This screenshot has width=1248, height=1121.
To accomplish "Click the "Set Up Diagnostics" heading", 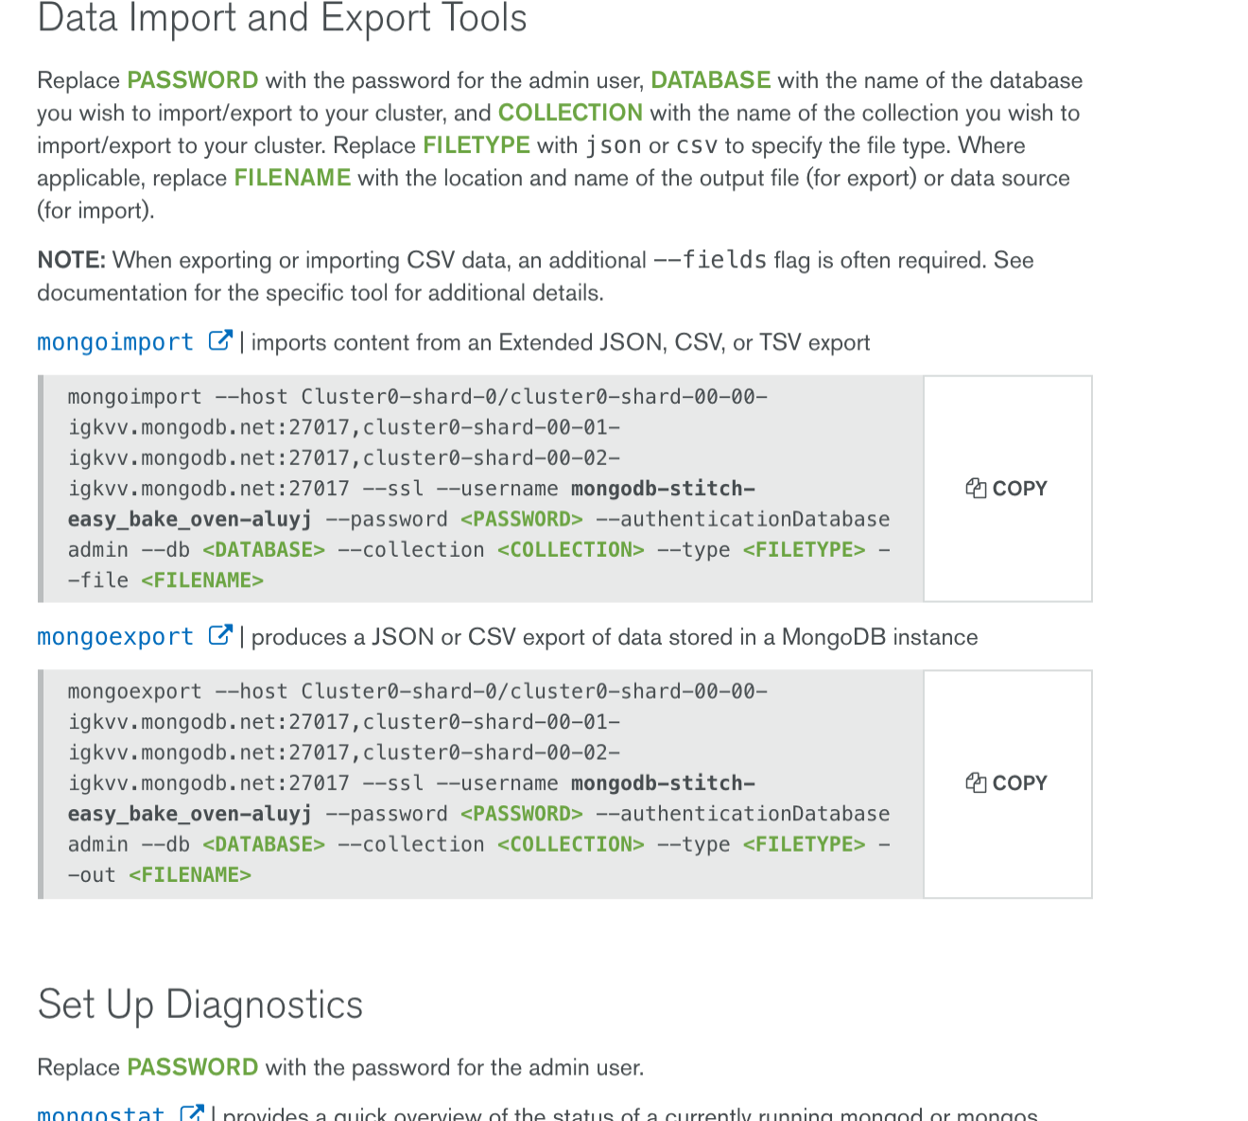I will click(x=200, y=1005).
